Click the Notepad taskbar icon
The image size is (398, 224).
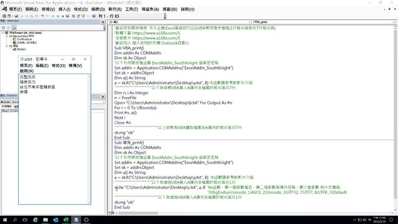click(76, 220)
